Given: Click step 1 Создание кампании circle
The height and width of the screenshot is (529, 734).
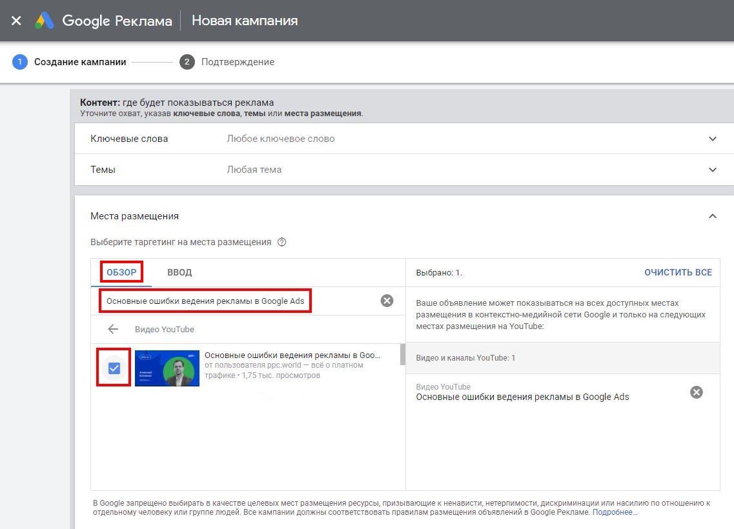Looking at the screenshot, I should pyautogui.click(x=20, y=62).
